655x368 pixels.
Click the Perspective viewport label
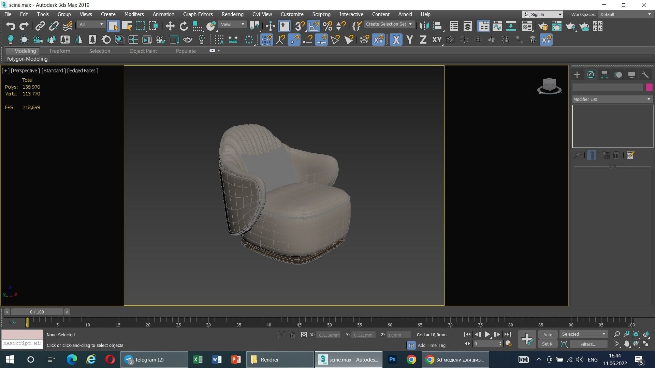click(x=25, y=71)
